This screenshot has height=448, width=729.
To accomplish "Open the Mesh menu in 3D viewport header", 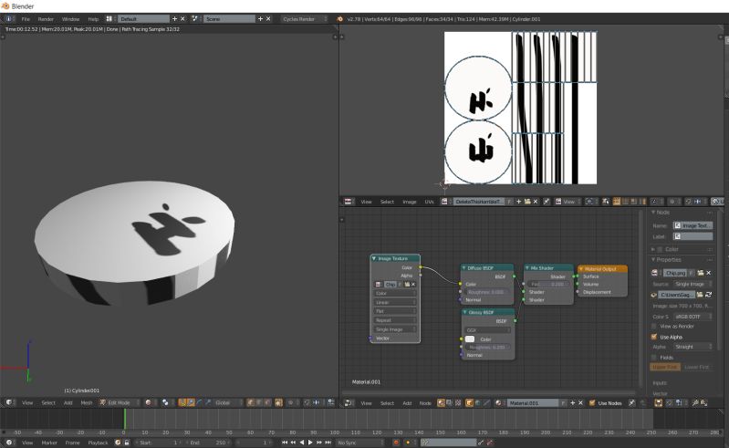I will (x=87, y=403).
